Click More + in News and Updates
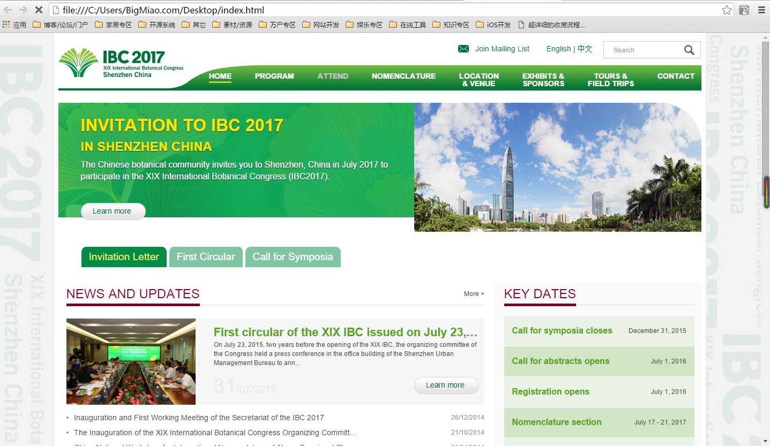Image resolution: width=770 pixels, height=447 pixels. (474, 294)
